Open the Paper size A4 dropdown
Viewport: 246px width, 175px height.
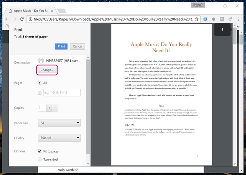[59, 123]
